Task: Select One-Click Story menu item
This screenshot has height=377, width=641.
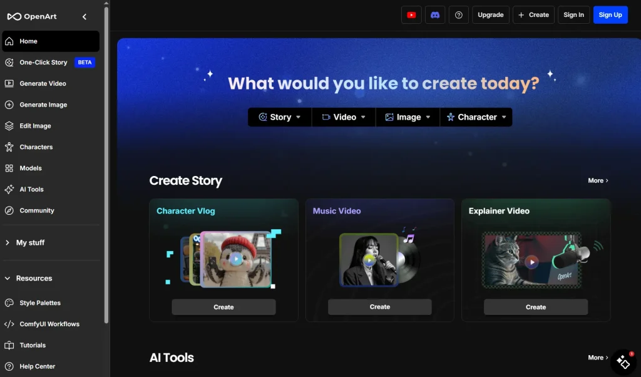Action: 43,63
